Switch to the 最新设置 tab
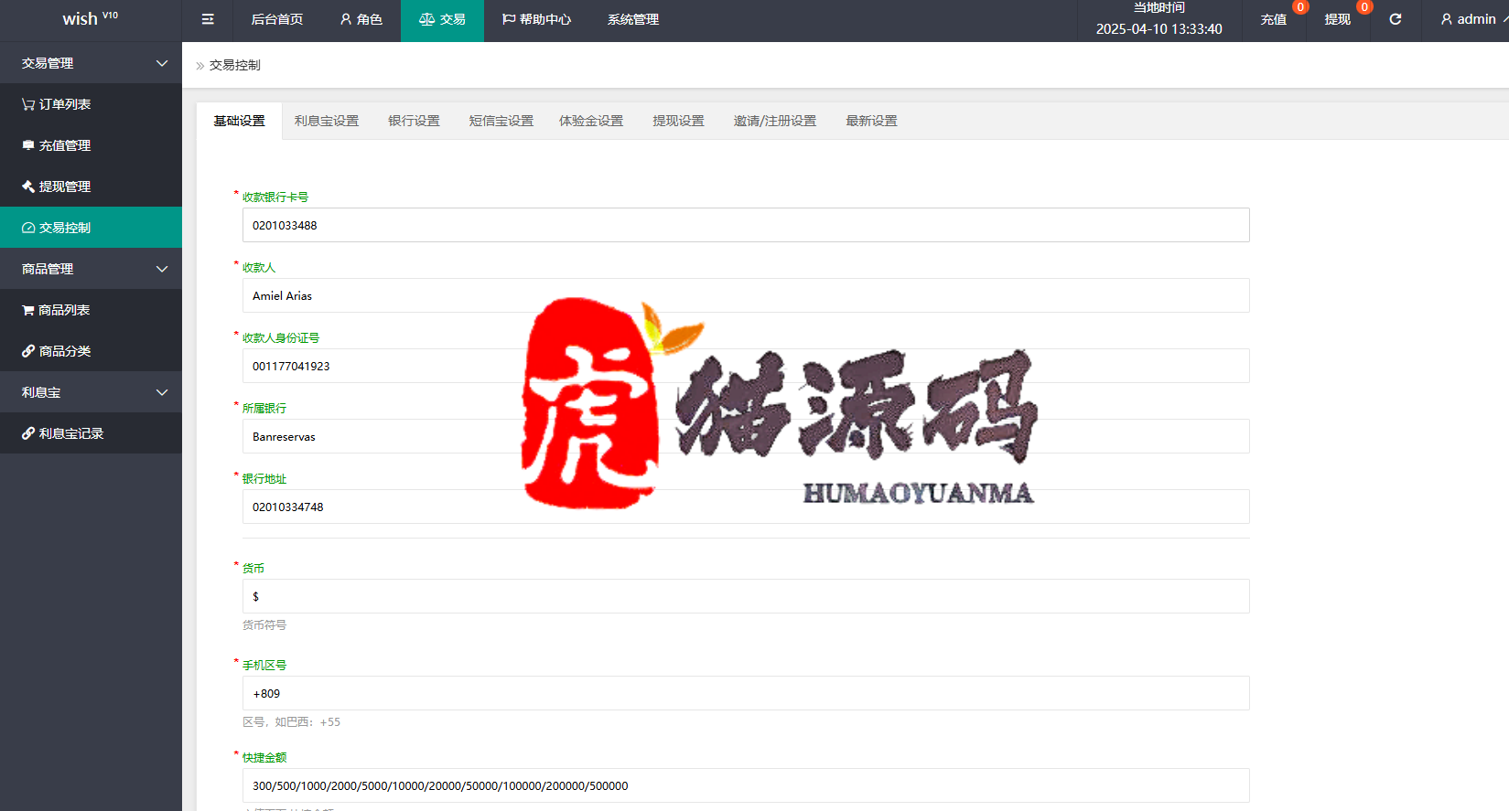 tap(871, 121)
